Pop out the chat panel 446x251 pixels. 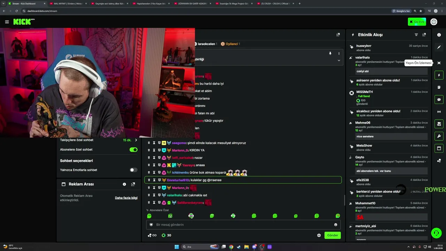click(338, 35)
